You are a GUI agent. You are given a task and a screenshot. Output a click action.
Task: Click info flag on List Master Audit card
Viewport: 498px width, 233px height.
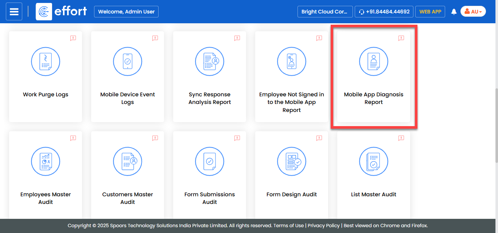[401, 138]
